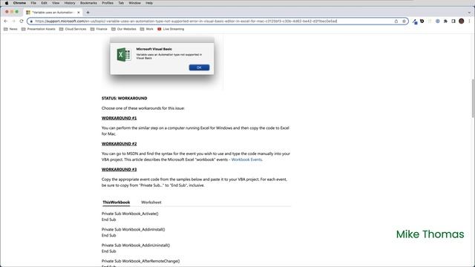Select the 'Variable uses an Automation' browser tab
Screen dimensions: 475x267
[x=52, y=13]
